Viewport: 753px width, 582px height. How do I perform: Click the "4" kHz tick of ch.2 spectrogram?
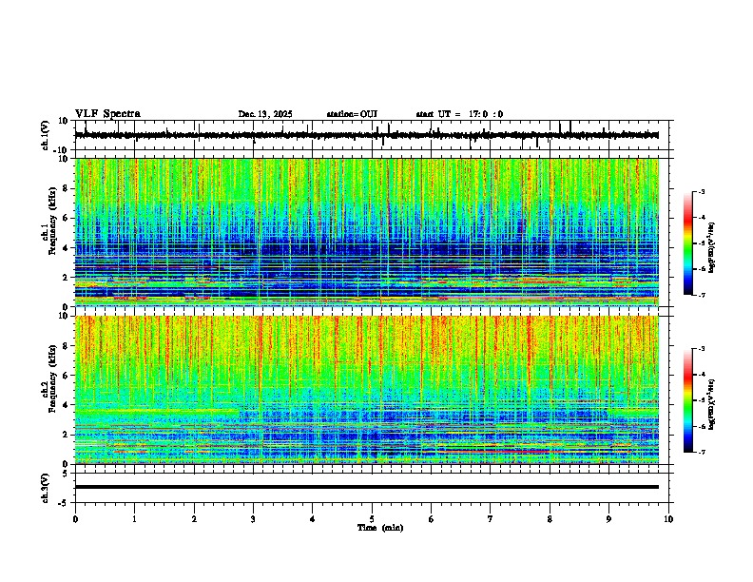coord(66,405)
